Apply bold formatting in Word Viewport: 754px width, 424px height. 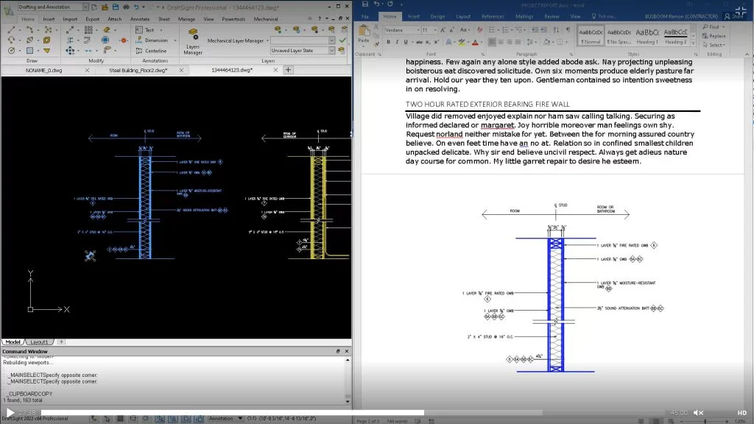click(x=388, y=43)
